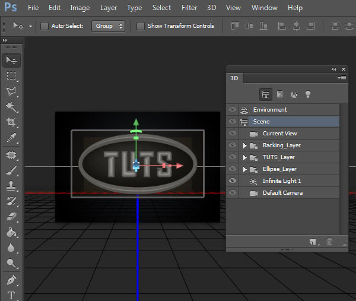Expand the Backing_Layer tree item

[x=244, y=145]
